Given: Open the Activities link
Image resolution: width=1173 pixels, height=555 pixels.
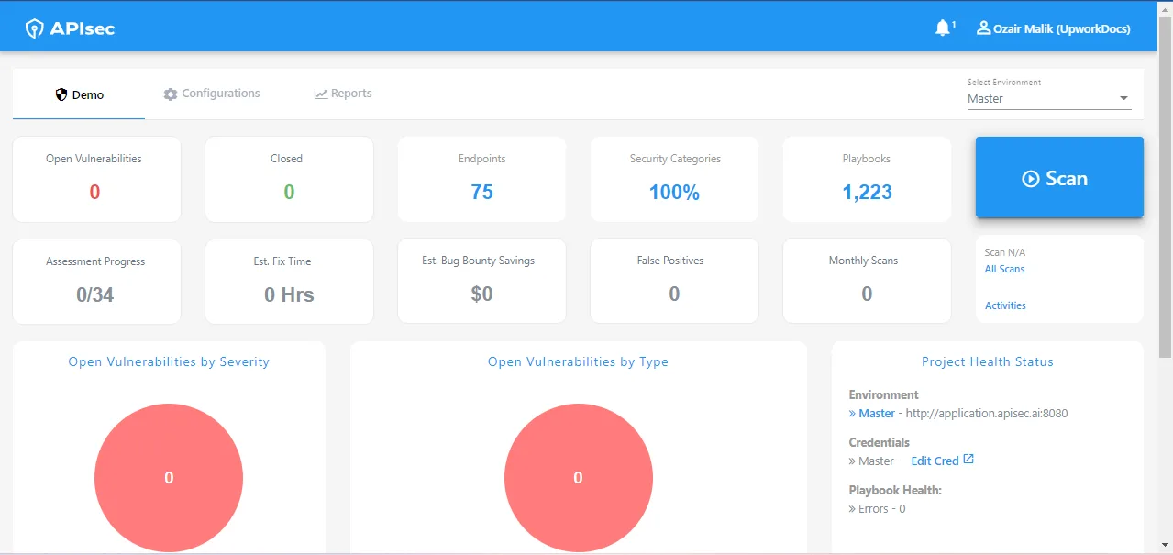Looking at the screenshot, I should [1005, 305].
